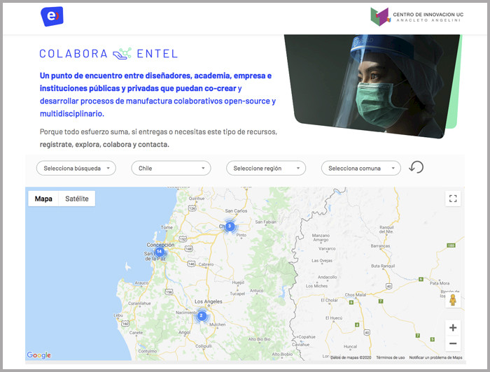The image size is (490, 372).
Task: Switch to the Satélite view tab
Action: [x=77, y=199]
